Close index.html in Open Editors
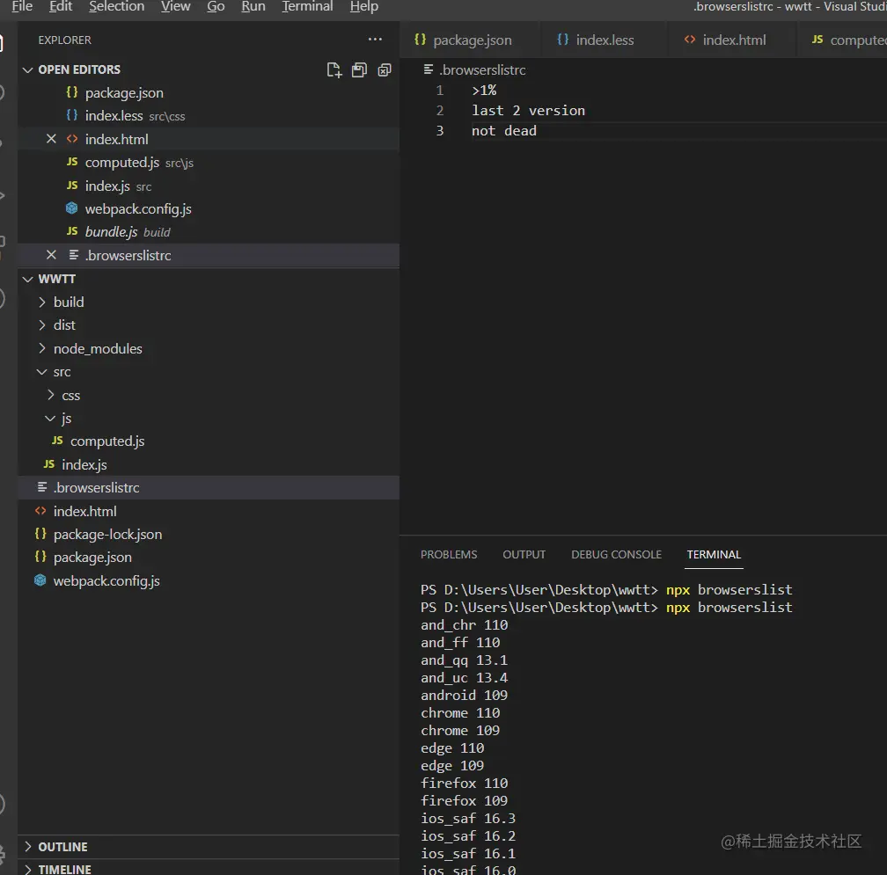This screenshot has height=875, width=887. (x=51, y=139)
